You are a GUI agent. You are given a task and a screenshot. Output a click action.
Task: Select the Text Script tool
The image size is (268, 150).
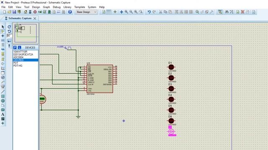point(3,45)
